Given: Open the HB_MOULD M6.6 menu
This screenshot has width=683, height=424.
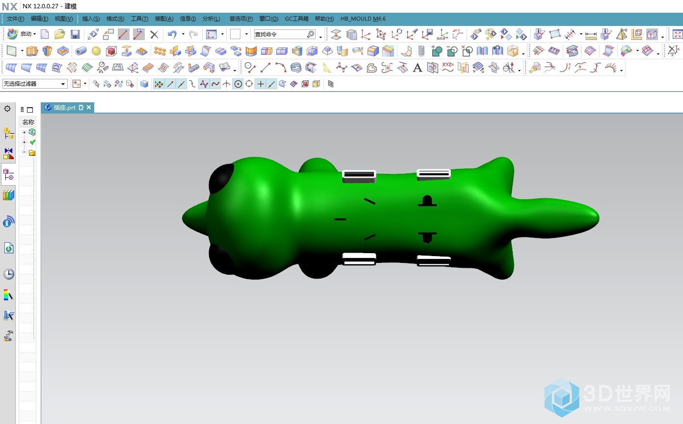Looking at the screenshot, I should pyautogui.click(x=363, y=19).
